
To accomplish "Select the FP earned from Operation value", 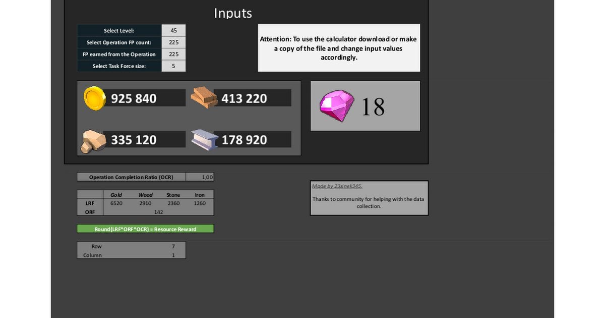I will click(173, 54).
